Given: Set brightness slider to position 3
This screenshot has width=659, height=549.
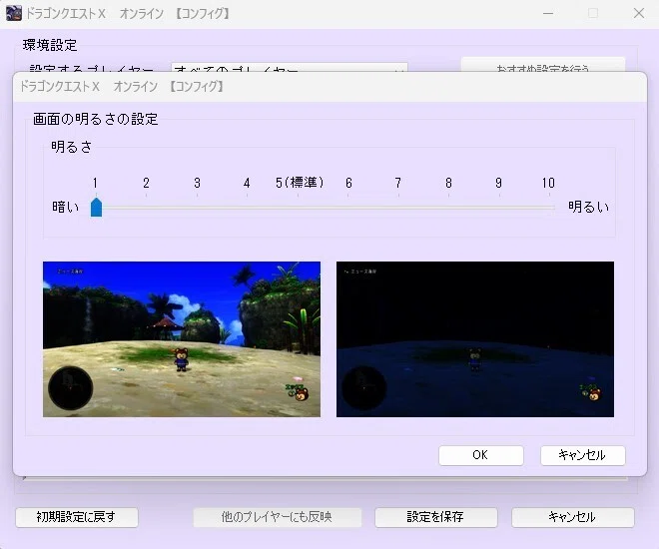Looking at the screenshot, I should click(197, 208).
